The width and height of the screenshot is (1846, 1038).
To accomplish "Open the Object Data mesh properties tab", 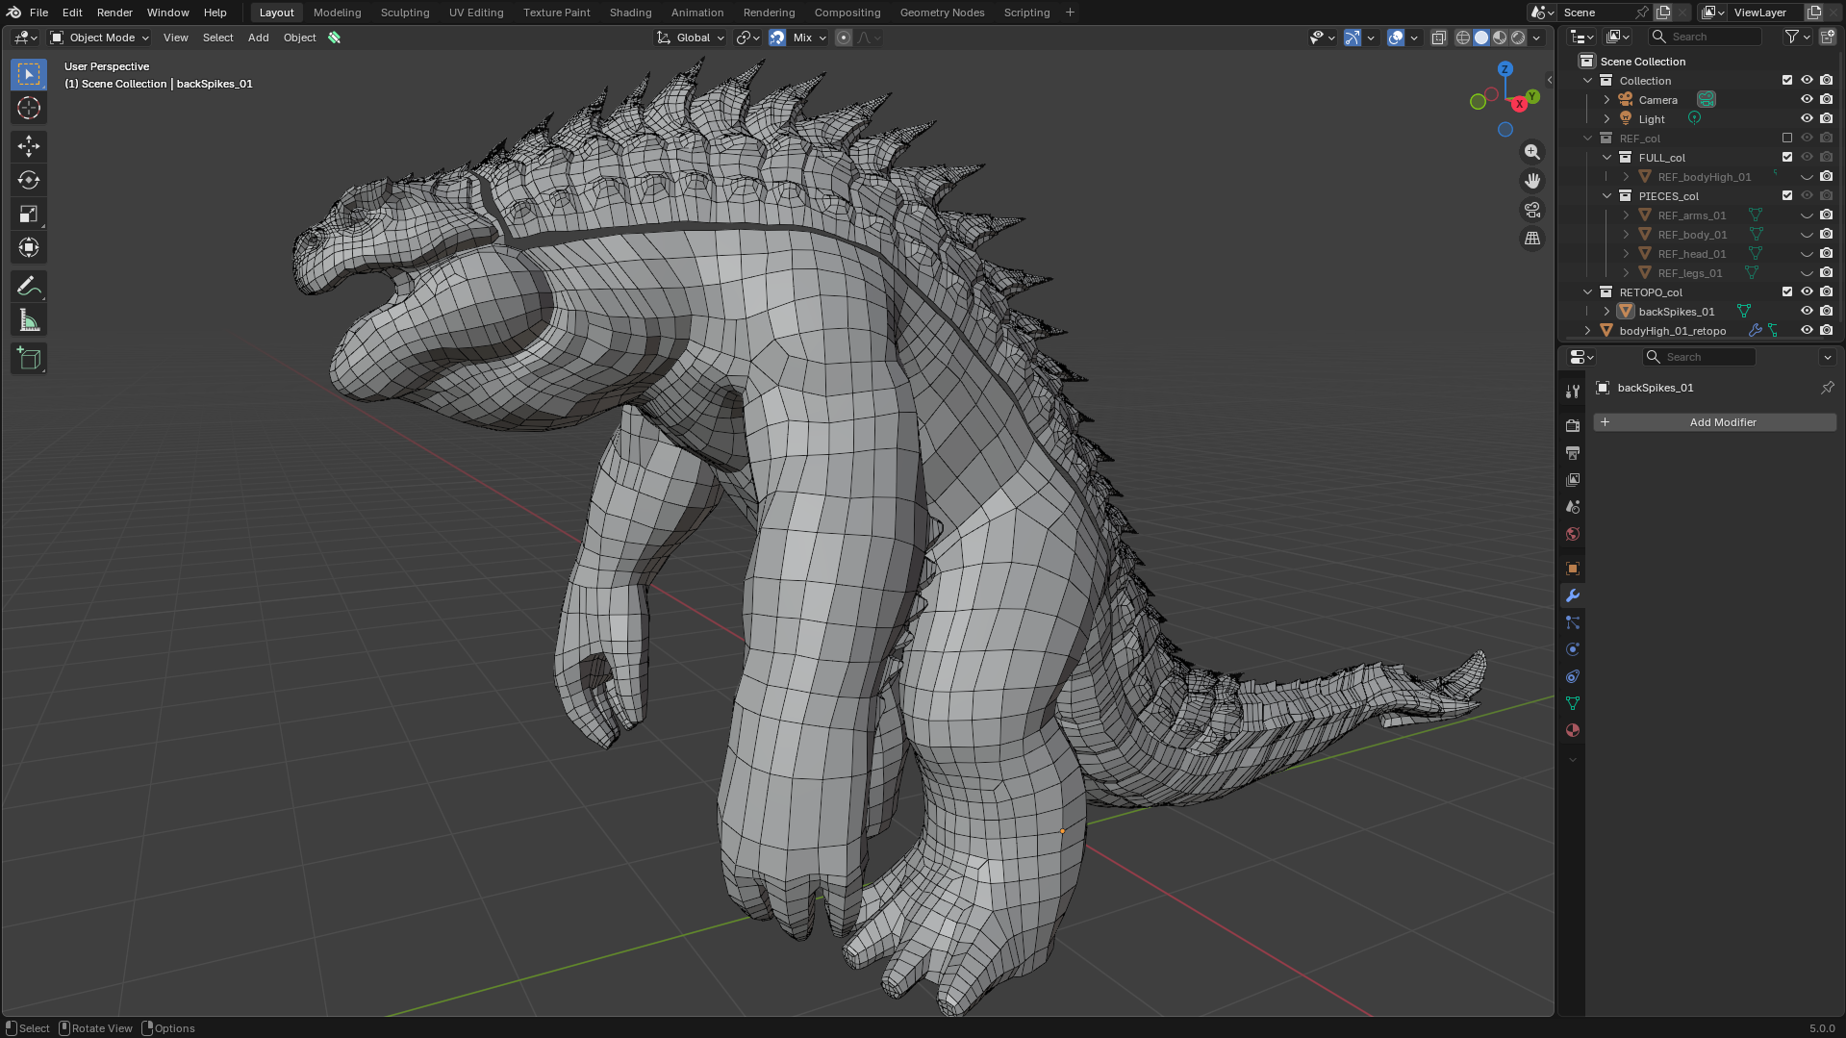I will click(x=1573, y=703).
